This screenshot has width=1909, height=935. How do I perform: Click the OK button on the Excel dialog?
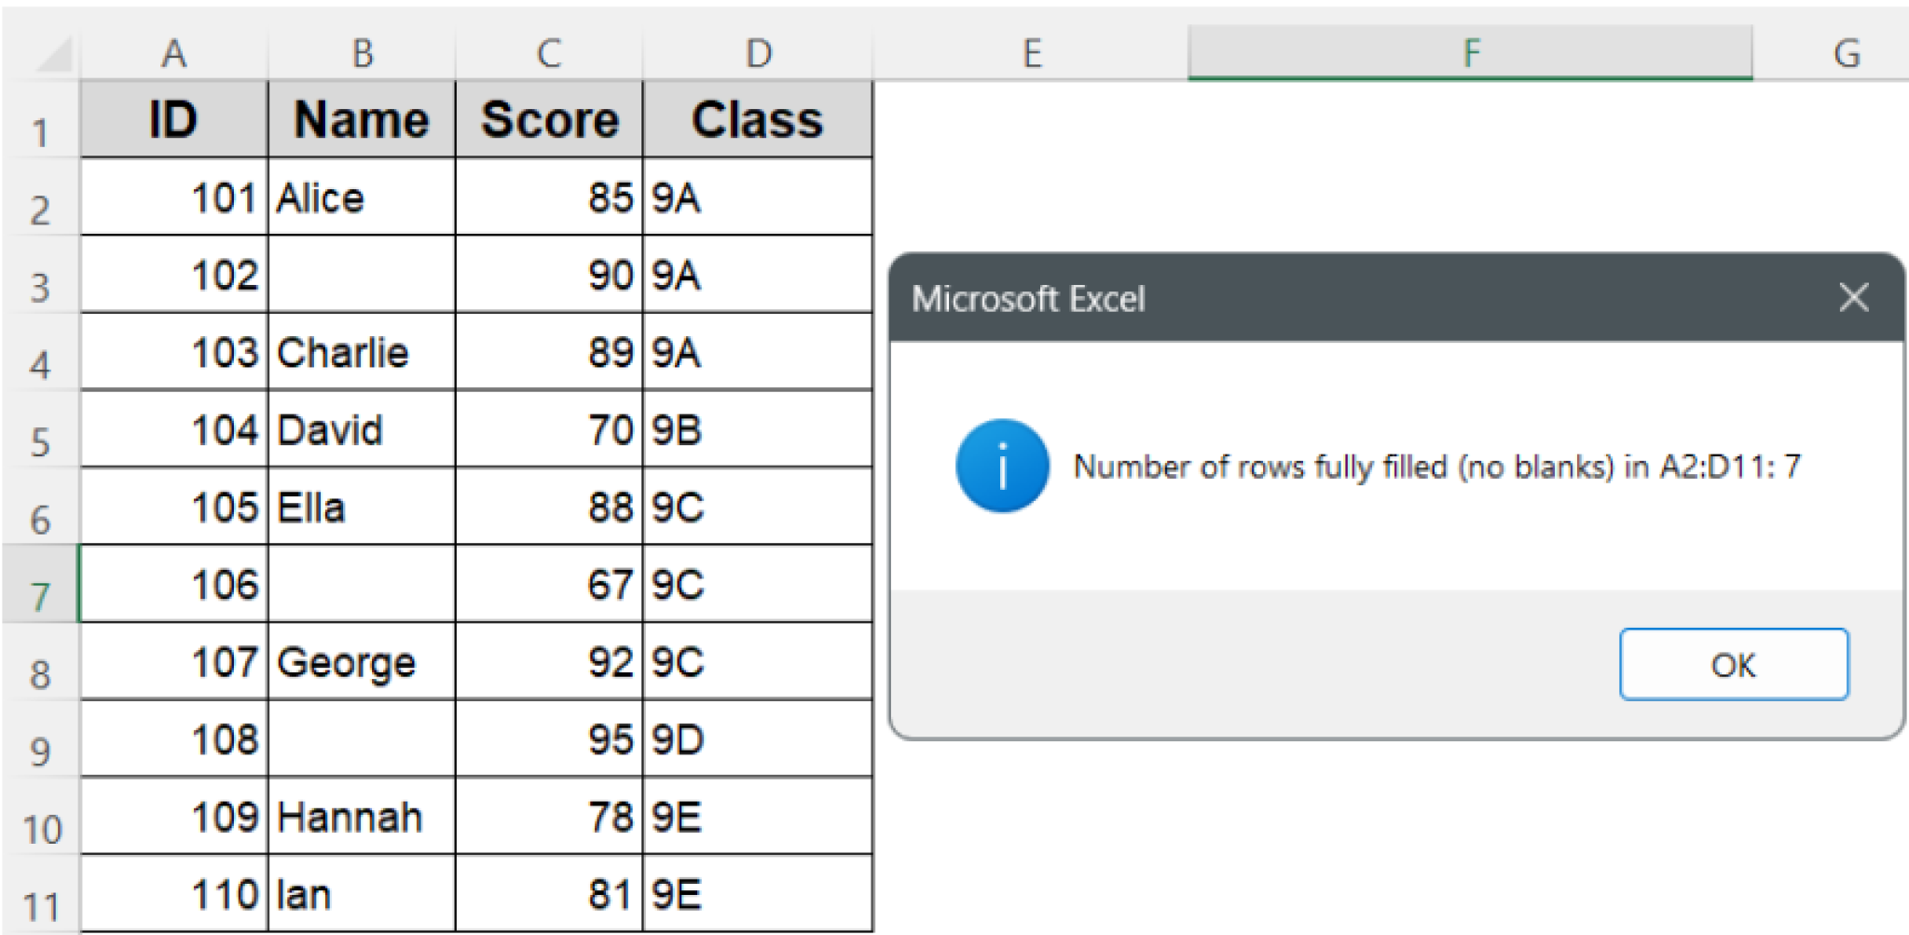pos(1734,664)
